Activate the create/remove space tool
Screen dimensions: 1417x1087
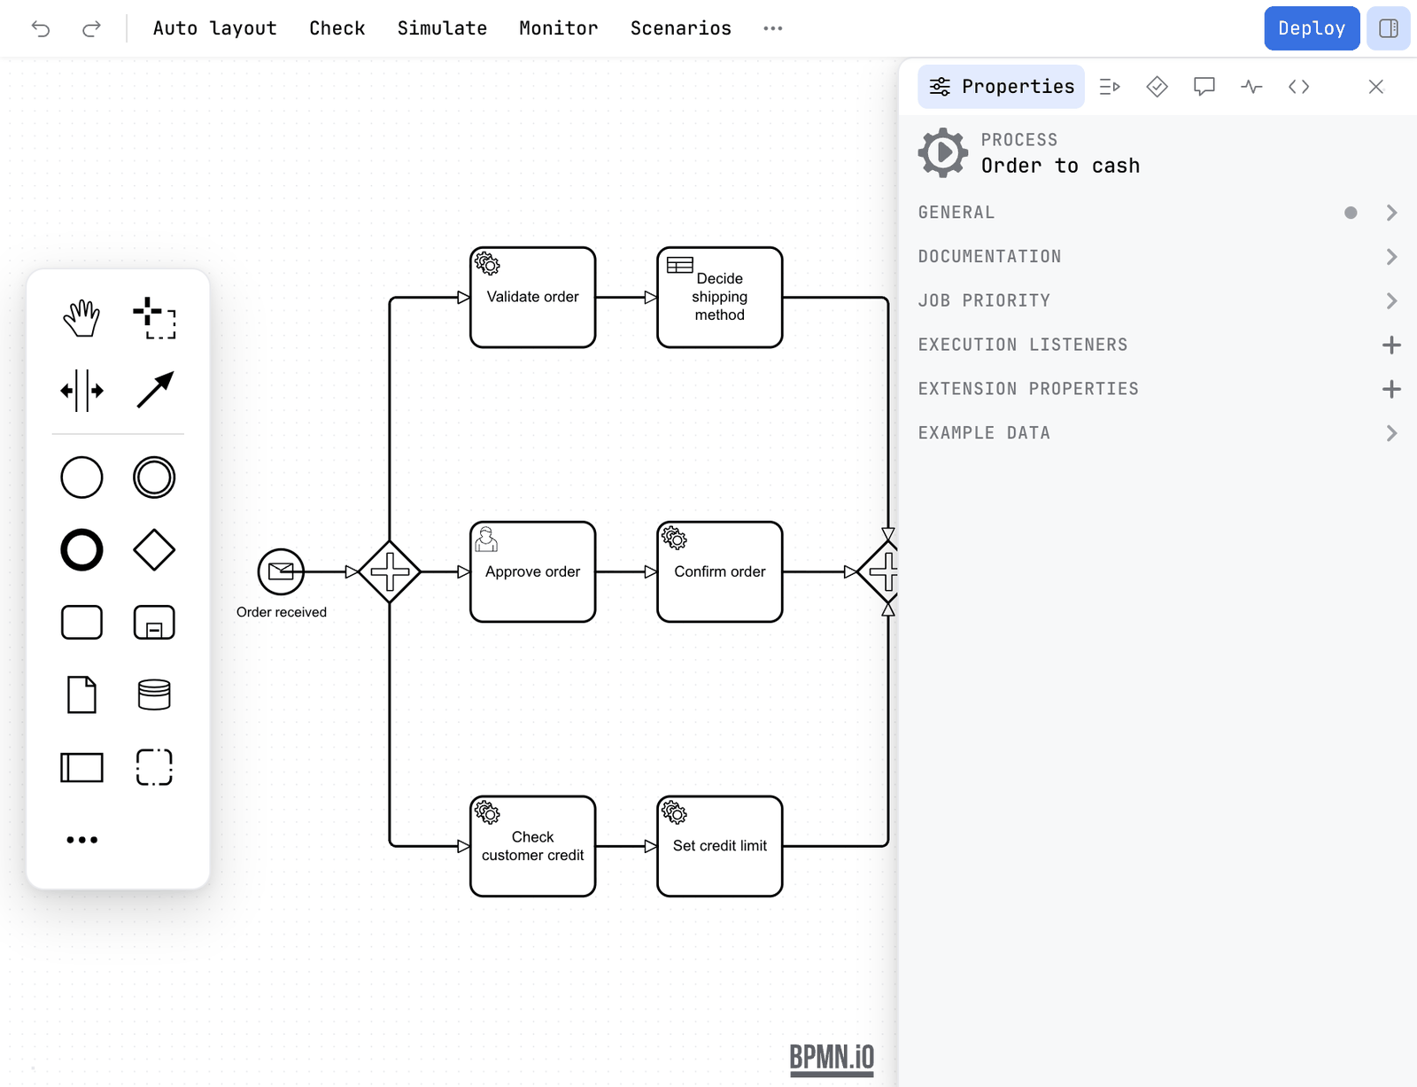click(x=81, y=391)
